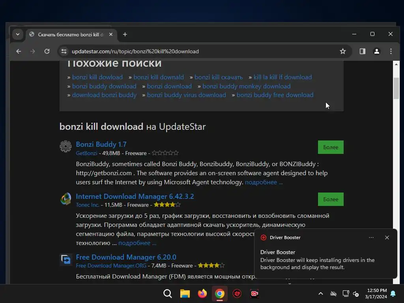Launch Firefox from the taskbar

coord(202,294)
